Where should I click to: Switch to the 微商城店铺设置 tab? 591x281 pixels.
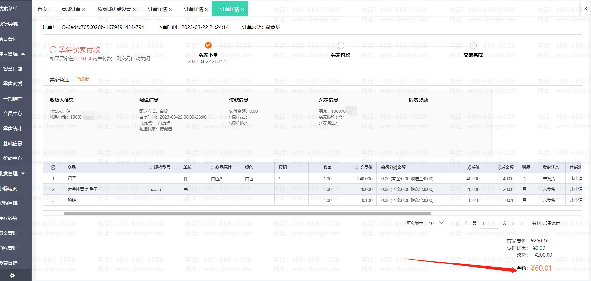(x=114, y=9)
